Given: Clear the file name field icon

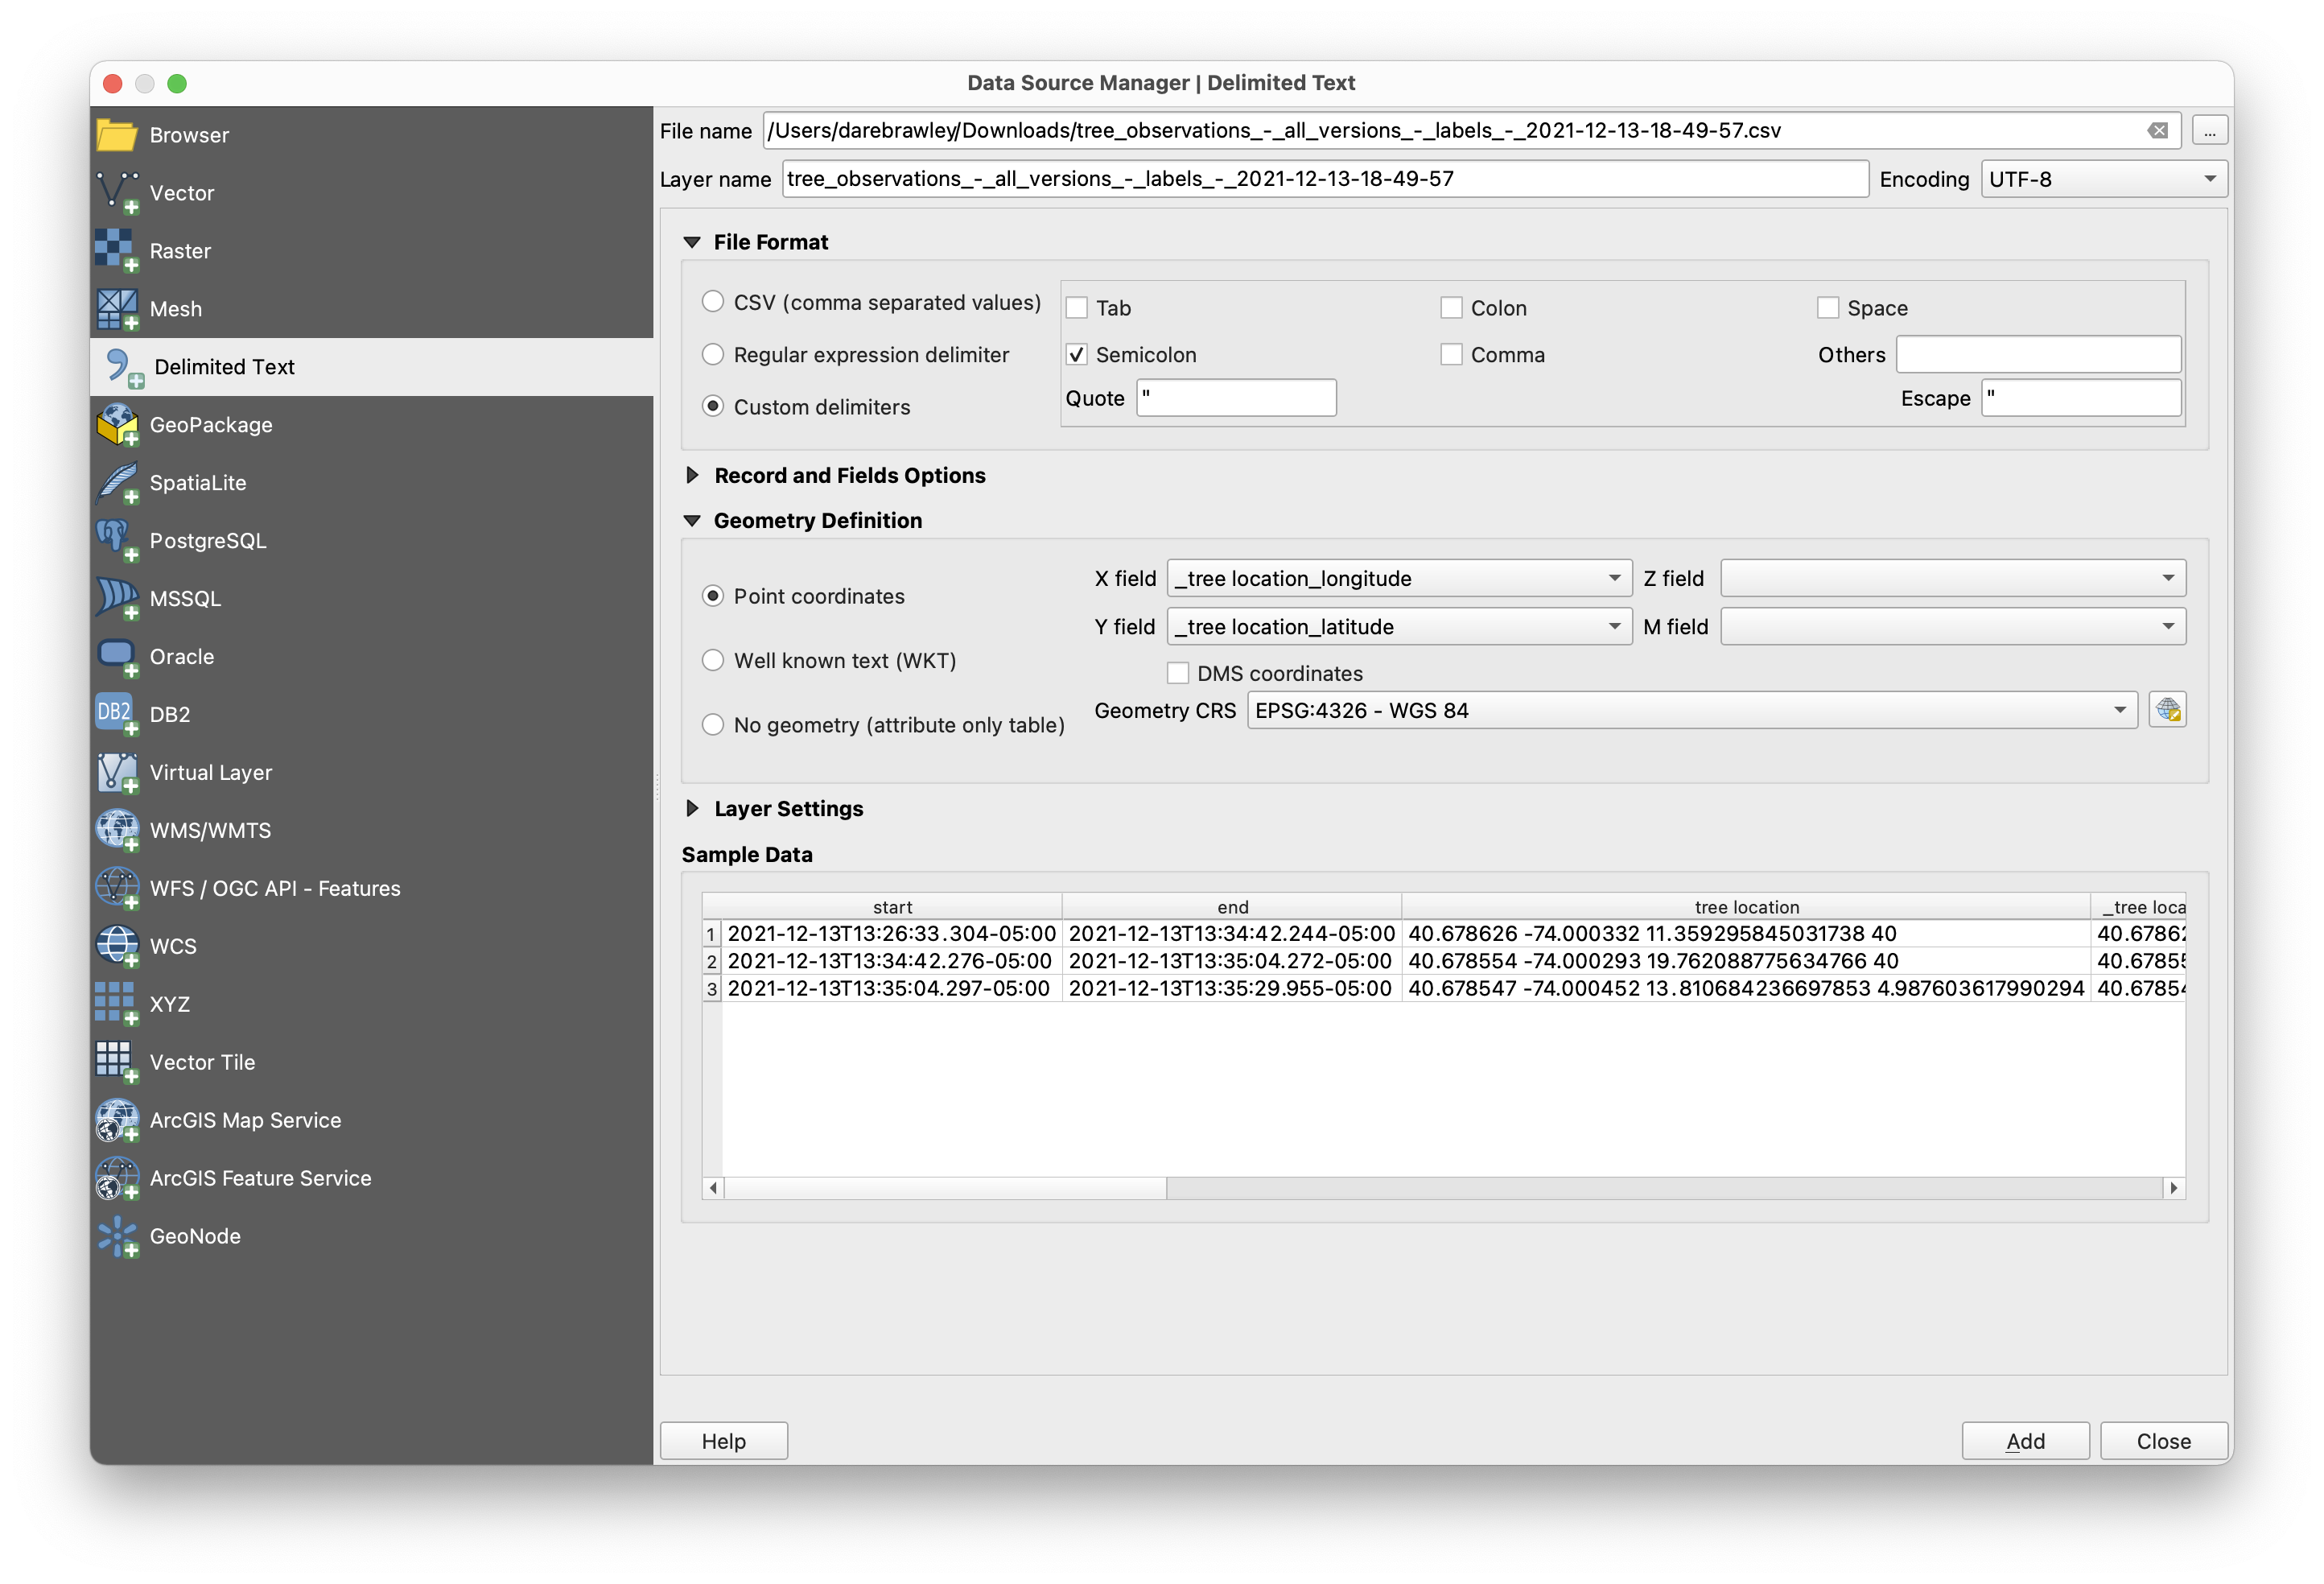Looking at the screenshot, I should tap(2158, 131).
